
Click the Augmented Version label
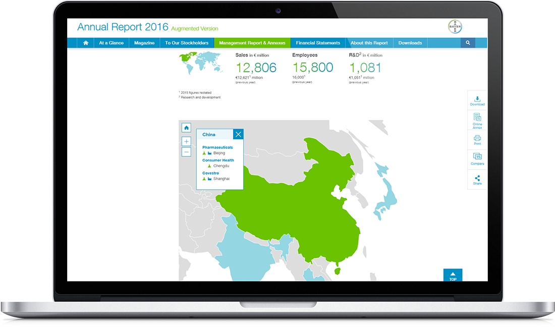click(195, 29)
